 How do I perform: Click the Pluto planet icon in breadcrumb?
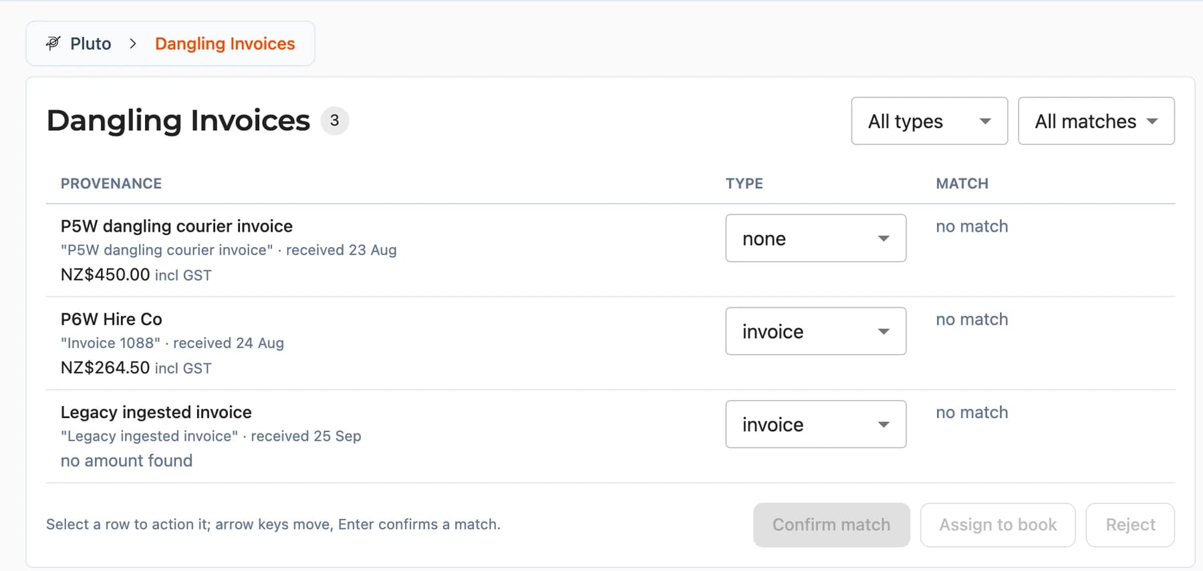tap(53, 43)
